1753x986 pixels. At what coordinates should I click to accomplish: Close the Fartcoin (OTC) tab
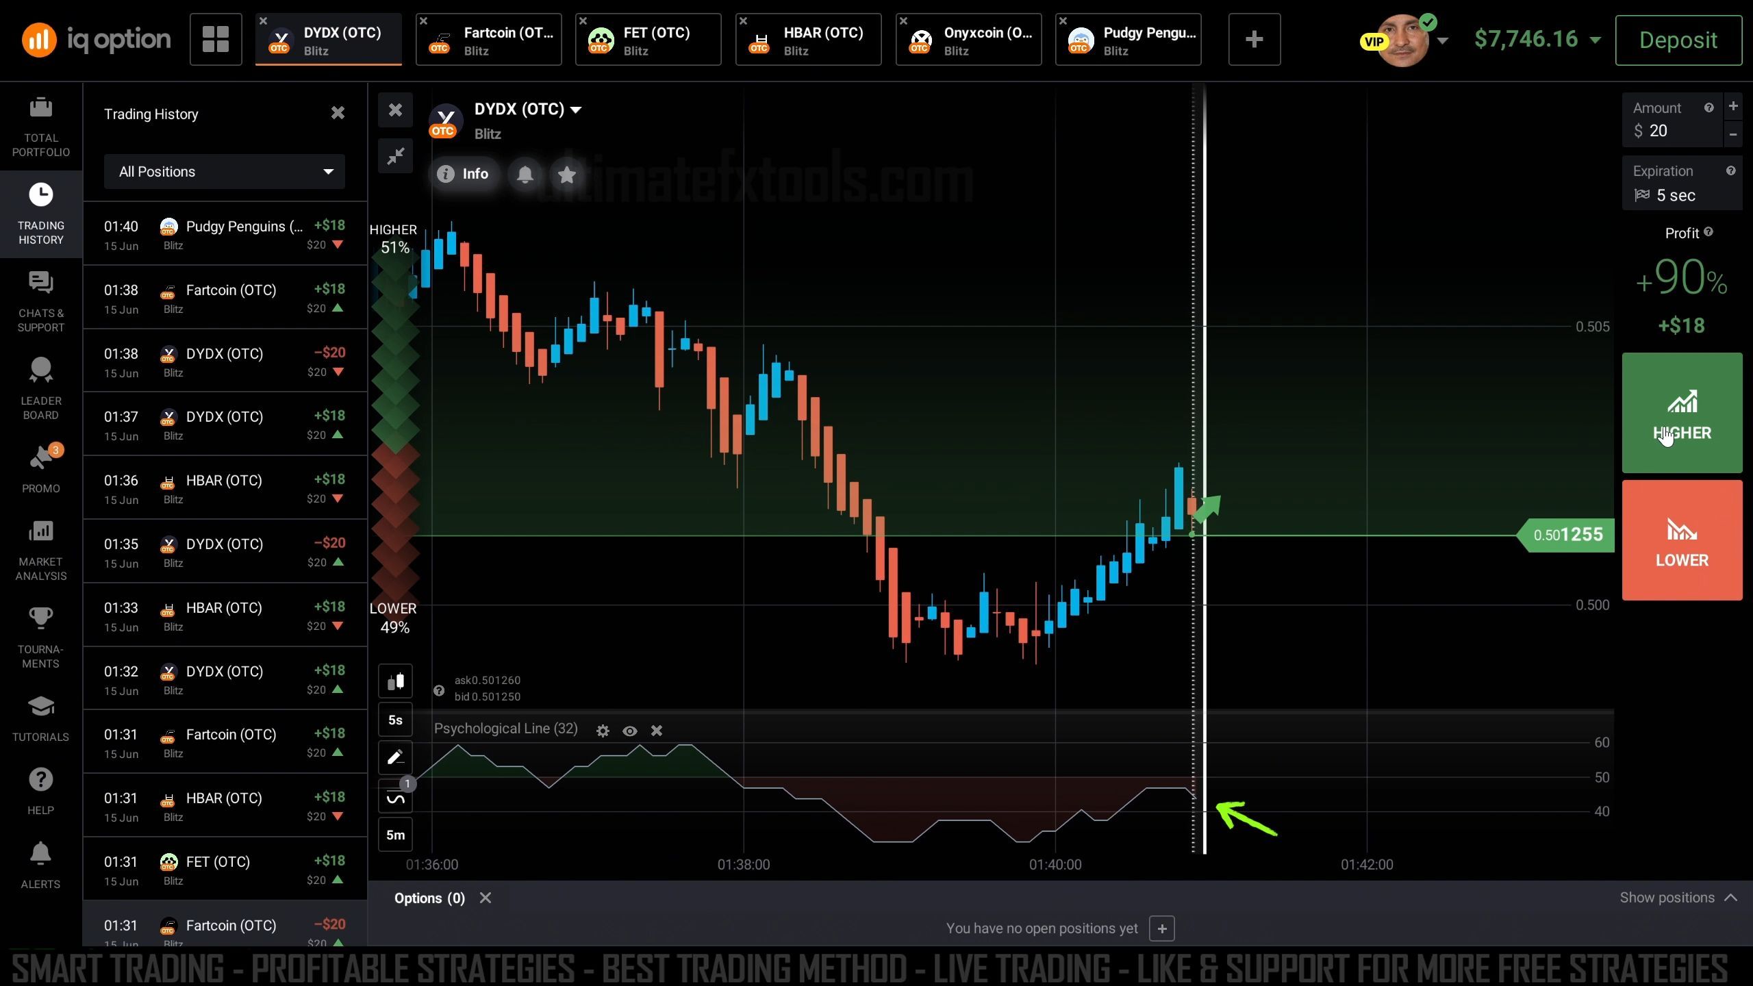423,21
